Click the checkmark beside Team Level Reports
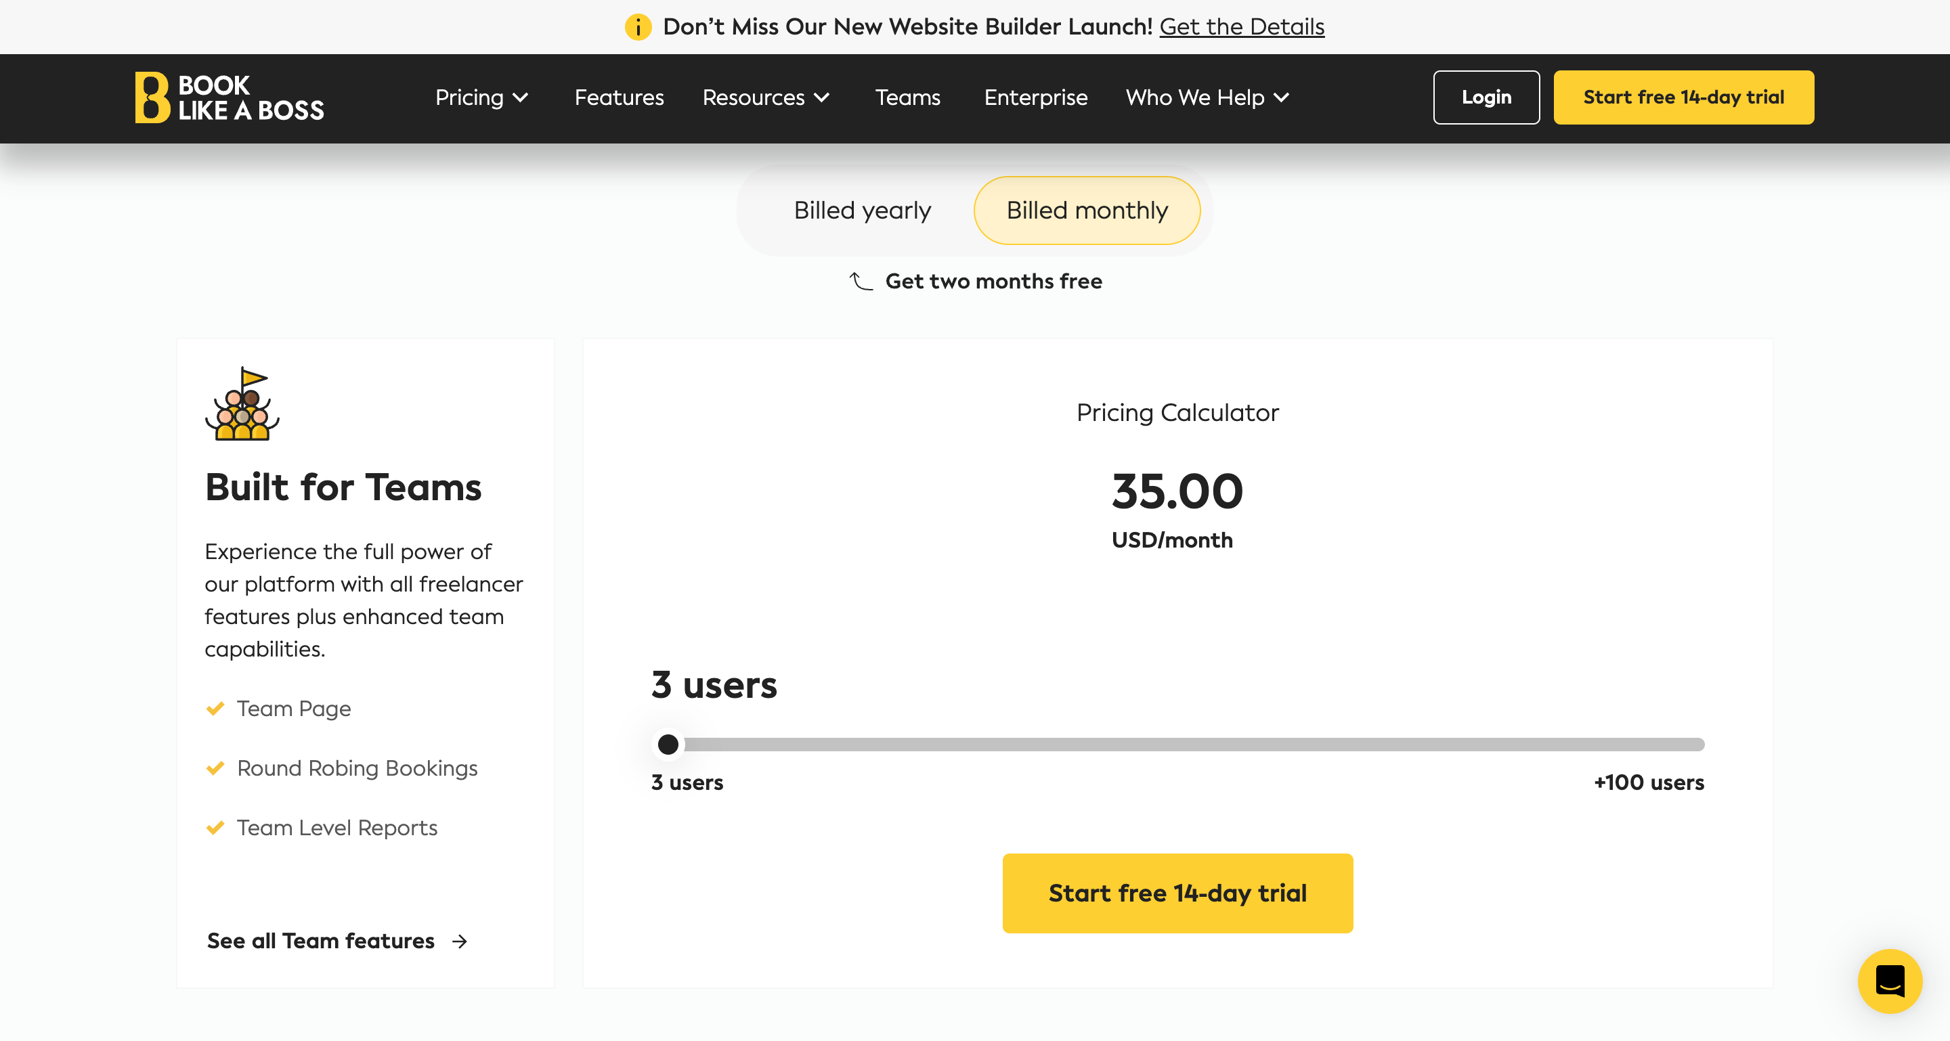Screen dimensions: 1950x1041 215,828
